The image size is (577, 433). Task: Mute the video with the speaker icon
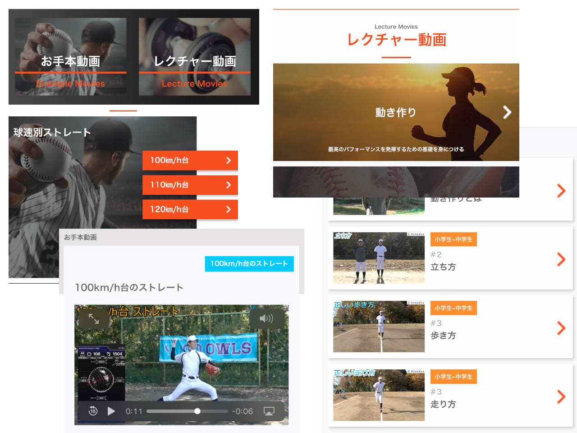tap(266, 319)
